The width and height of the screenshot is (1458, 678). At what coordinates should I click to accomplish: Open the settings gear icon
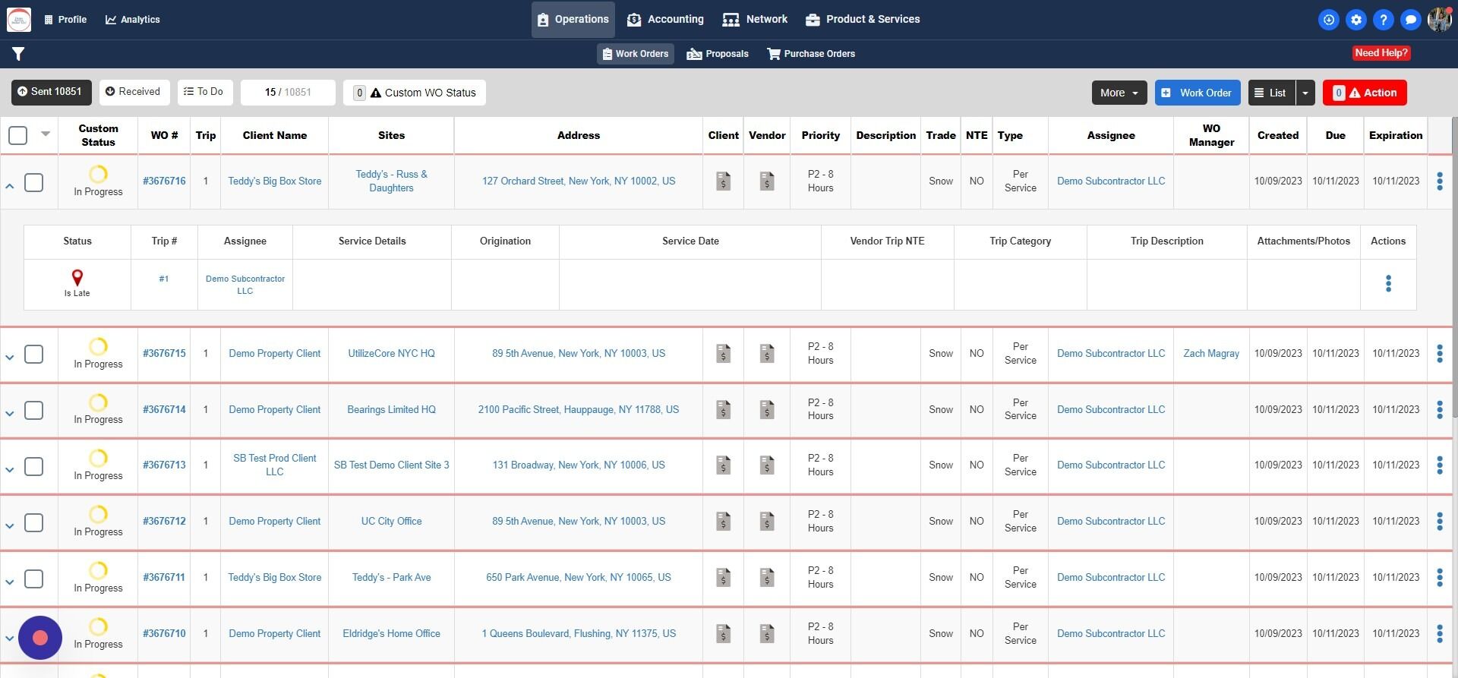click(1355, 20)
